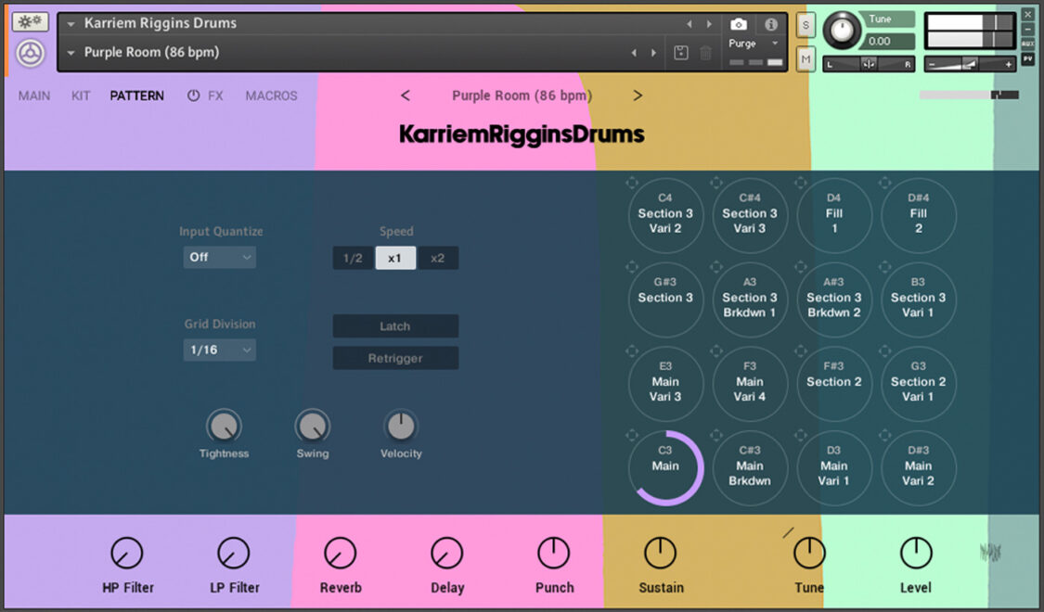The width and height of the screenshot is (1044, 612).
Task: Mute the instrument with the M button
Action: click(805, 57)
